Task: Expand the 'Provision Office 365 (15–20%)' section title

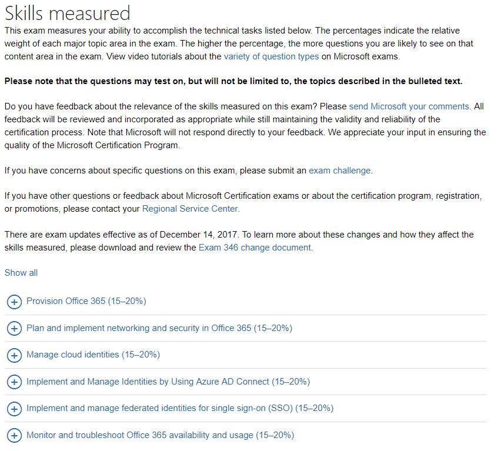Action: [x=86, y=301]
